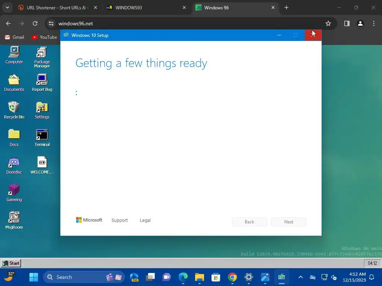Click the Windows 96 Start button
Viewport: 382px width, 286px height.
tap(11, 263)
